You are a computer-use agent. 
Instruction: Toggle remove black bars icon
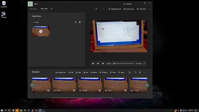tap(129, 72)
